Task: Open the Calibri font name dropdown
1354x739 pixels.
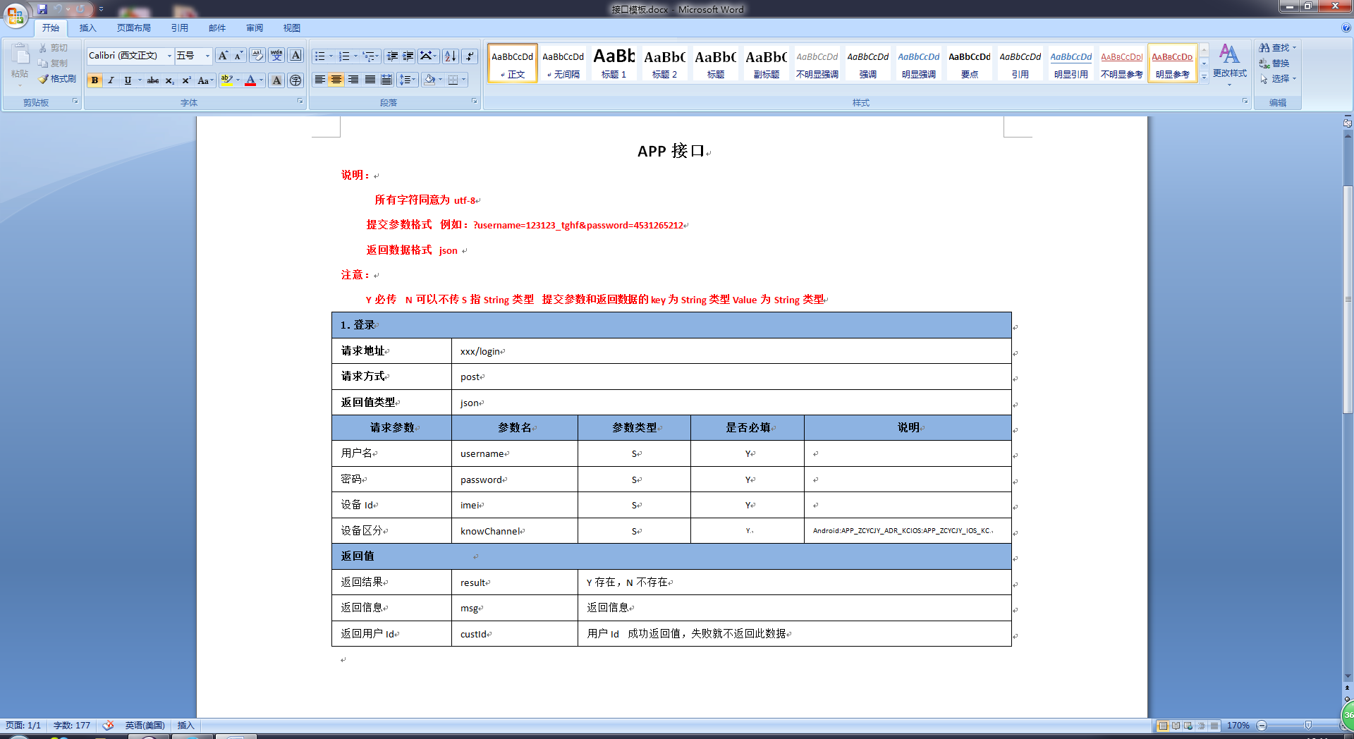Action: [x=169, y=56]
